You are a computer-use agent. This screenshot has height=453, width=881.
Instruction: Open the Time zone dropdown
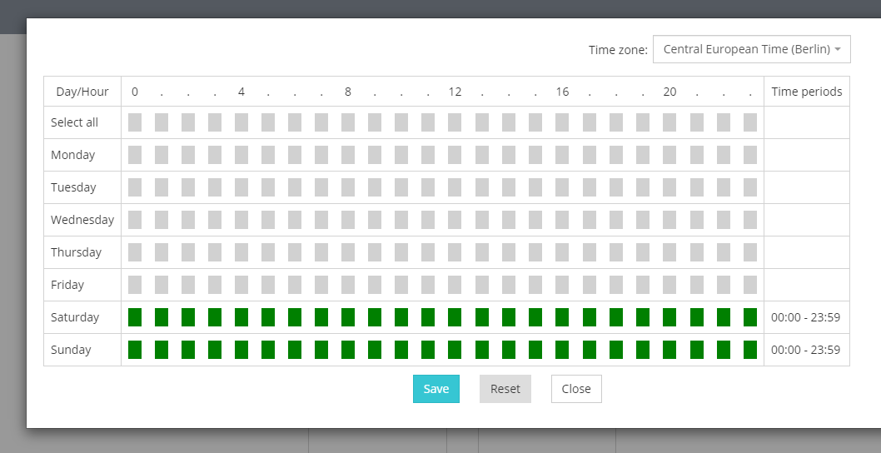(x=751, y=49)
